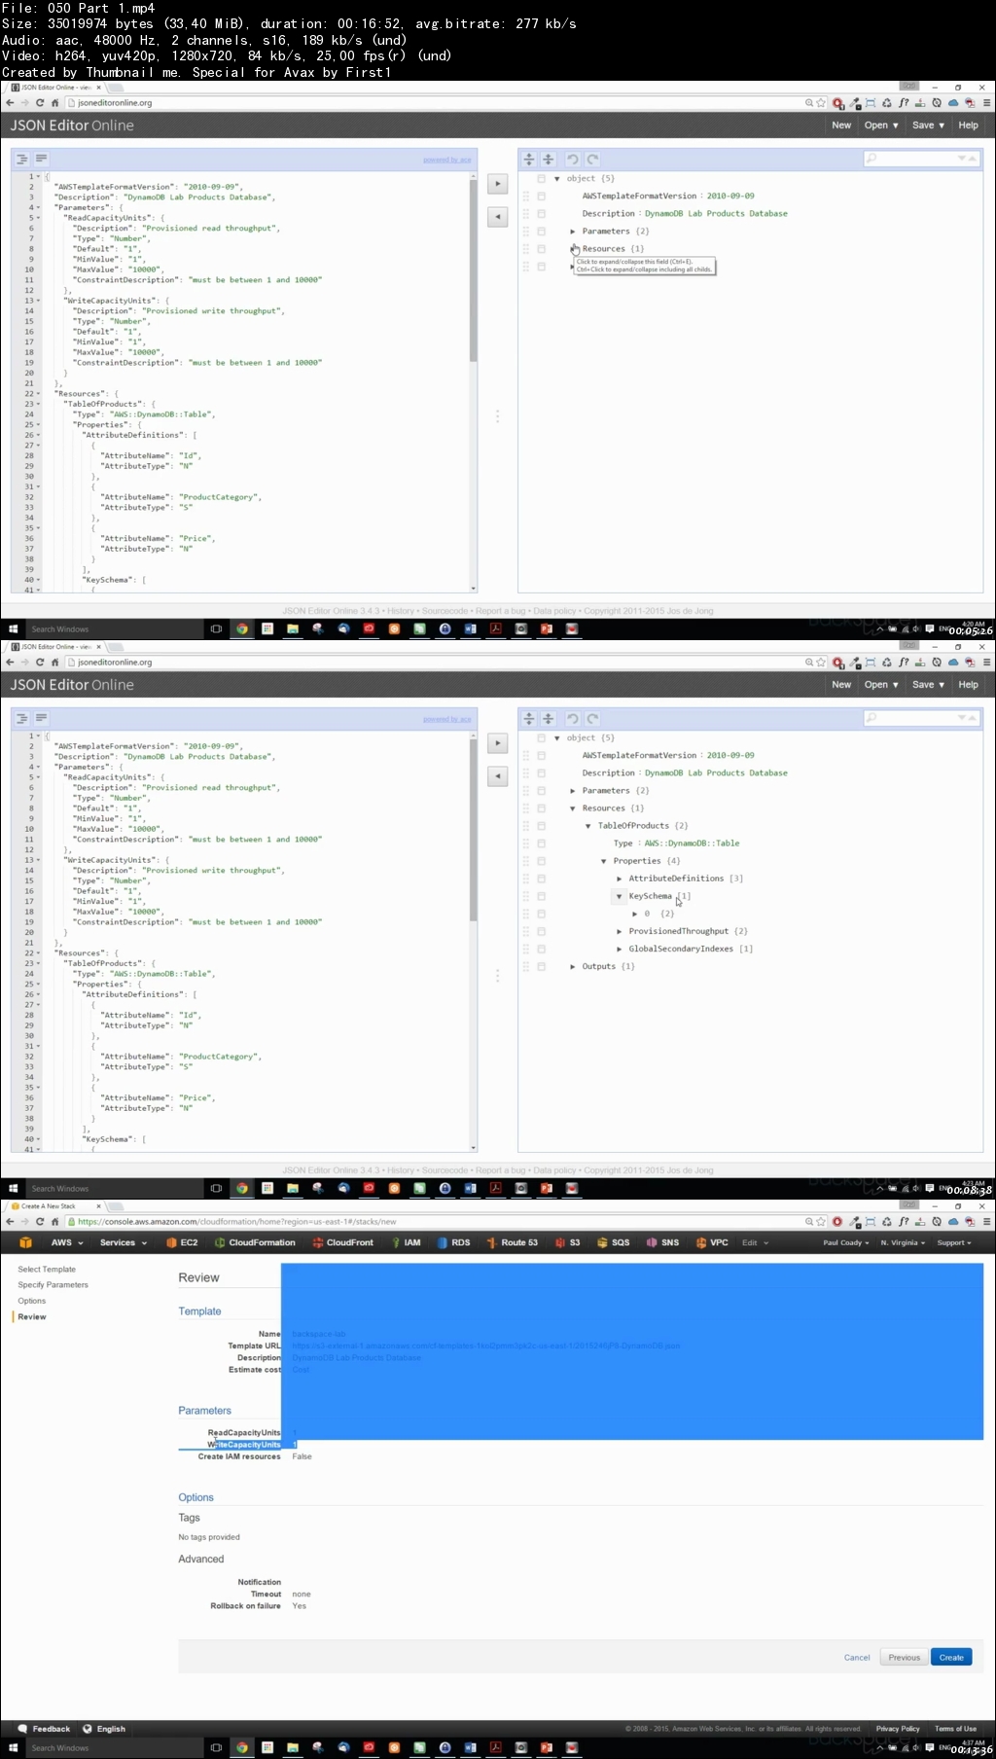Screen dimensions: 996x1759
Task: Click the Previous button in the AWS console
Action: coord(904,1657)
